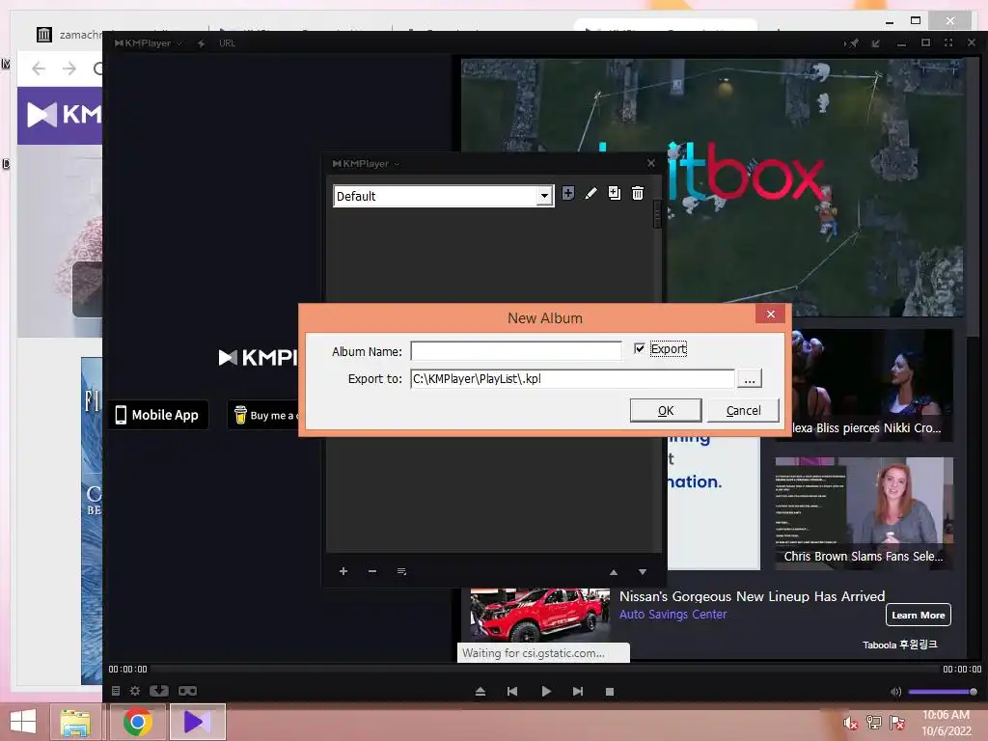The width and height of the screenshot is (988, 741).
Task: Click the duplicate album icon
Action: 615,193
